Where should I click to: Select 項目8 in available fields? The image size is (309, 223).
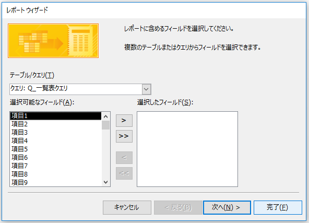pos(55,174)
